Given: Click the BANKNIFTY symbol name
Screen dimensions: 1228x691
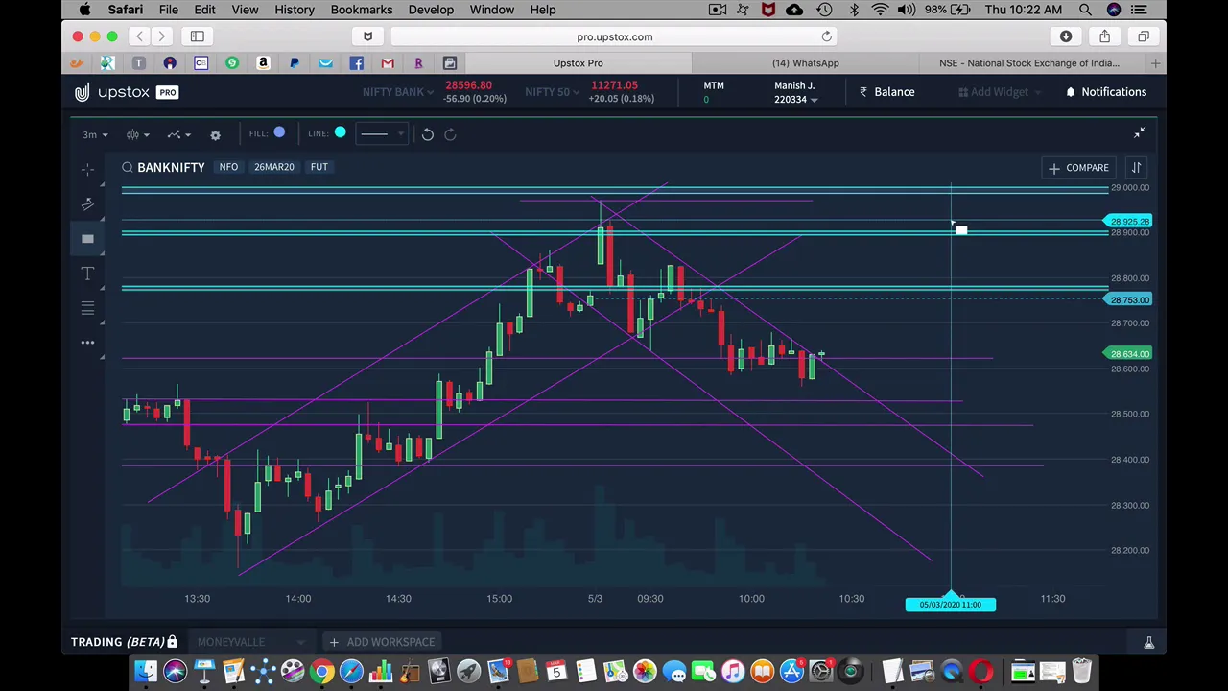Looking at the screenshot, I should [171, 167].
